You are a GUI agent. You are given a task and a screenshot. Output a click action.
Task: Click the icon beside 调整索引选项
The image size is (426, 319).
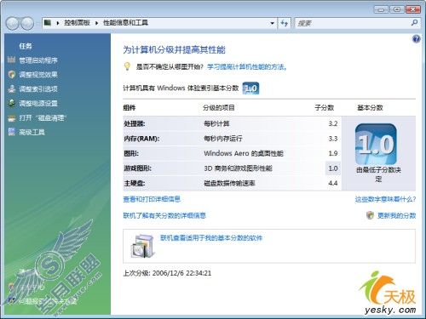(12, 88)
